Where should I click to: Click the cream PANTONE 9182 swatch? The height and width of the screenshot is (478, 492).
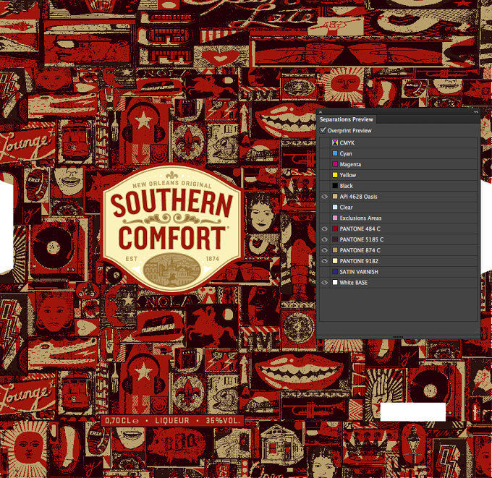pos(335,261)
